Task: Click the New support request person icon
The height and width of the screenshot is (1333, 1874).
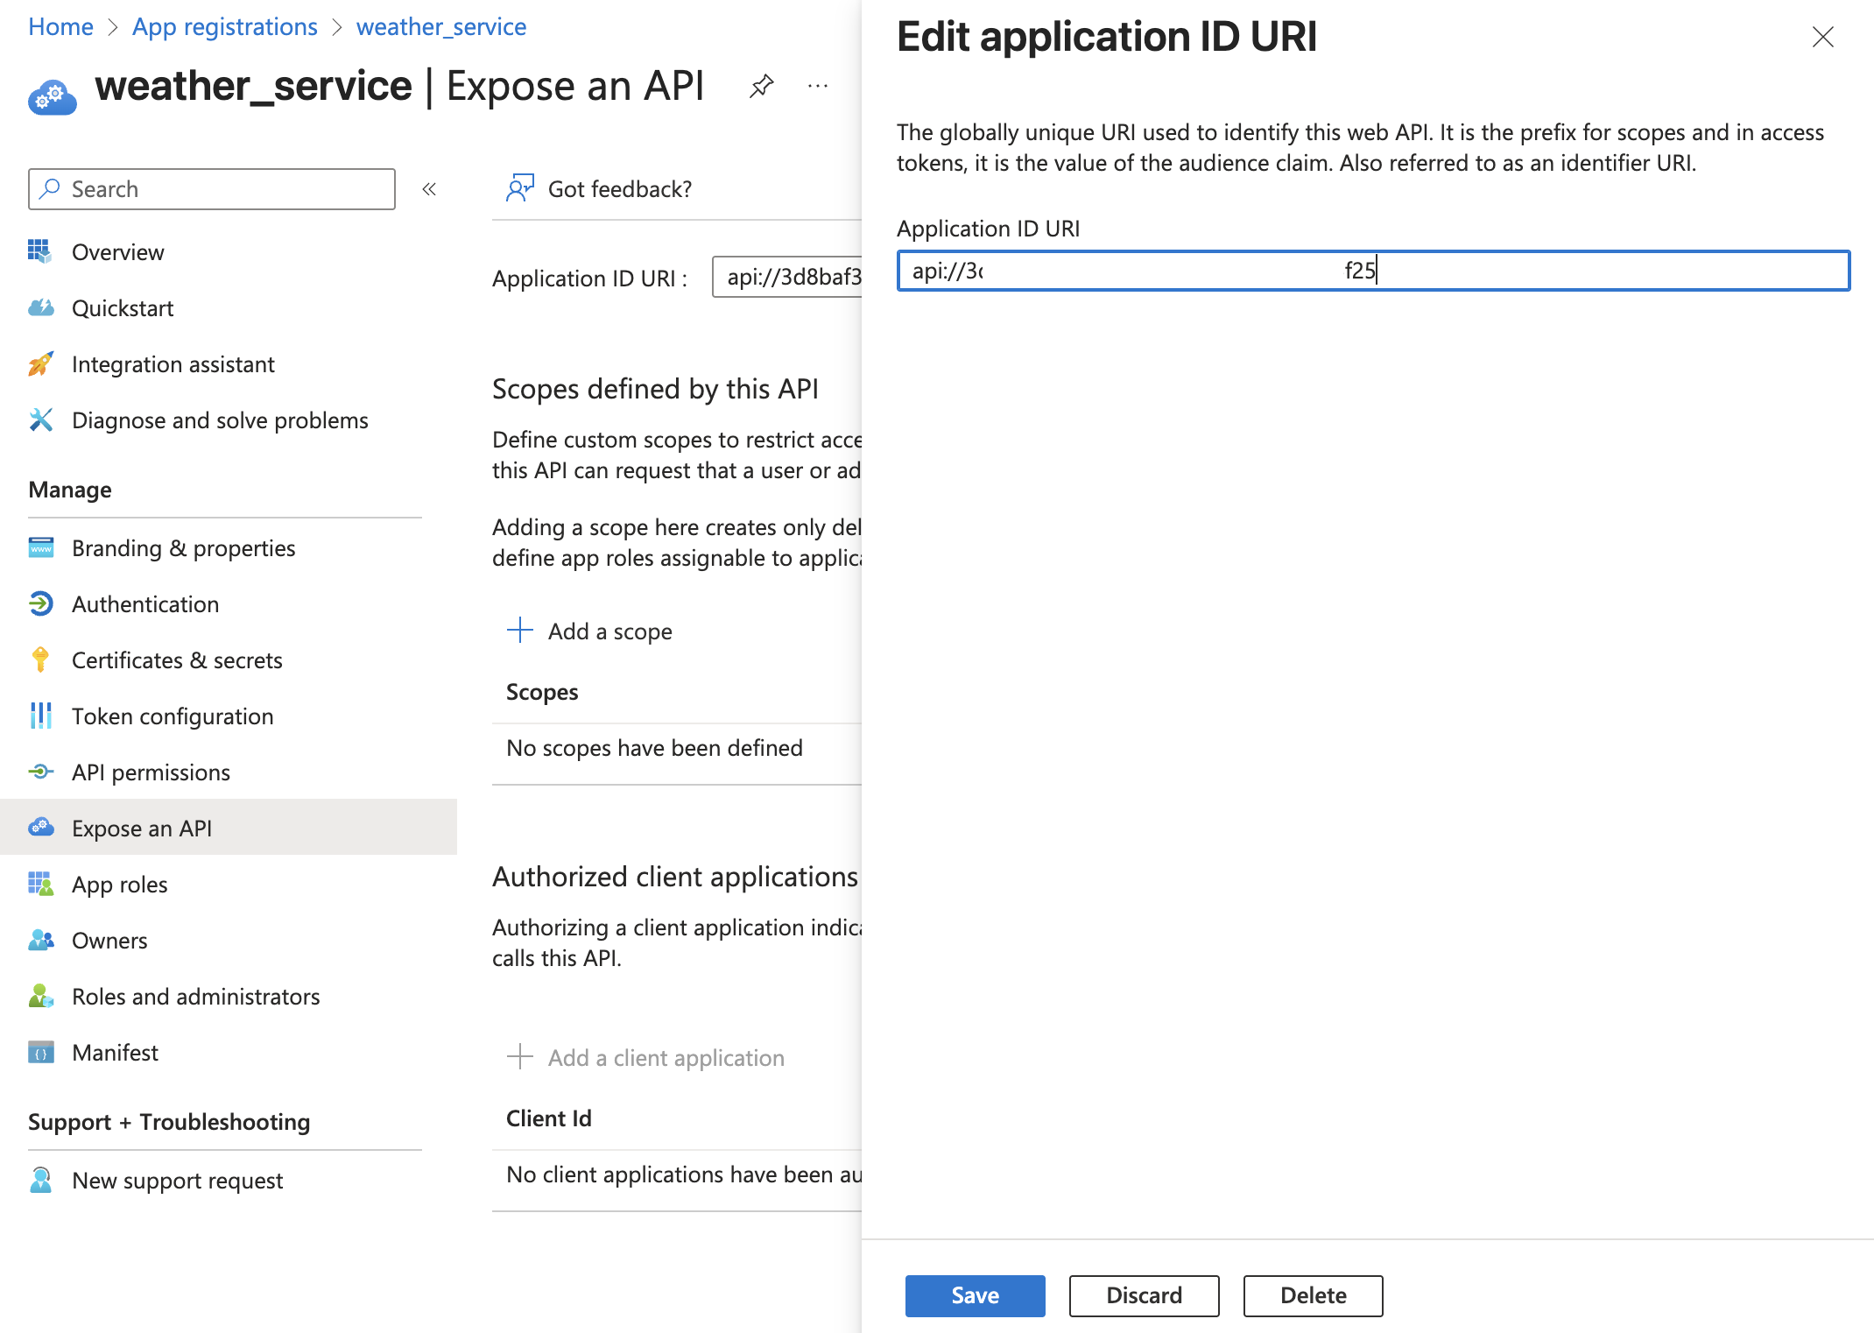Action: (40, 1180)
